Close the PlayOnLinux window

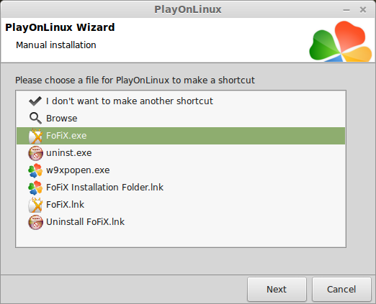tap(363, 9)
